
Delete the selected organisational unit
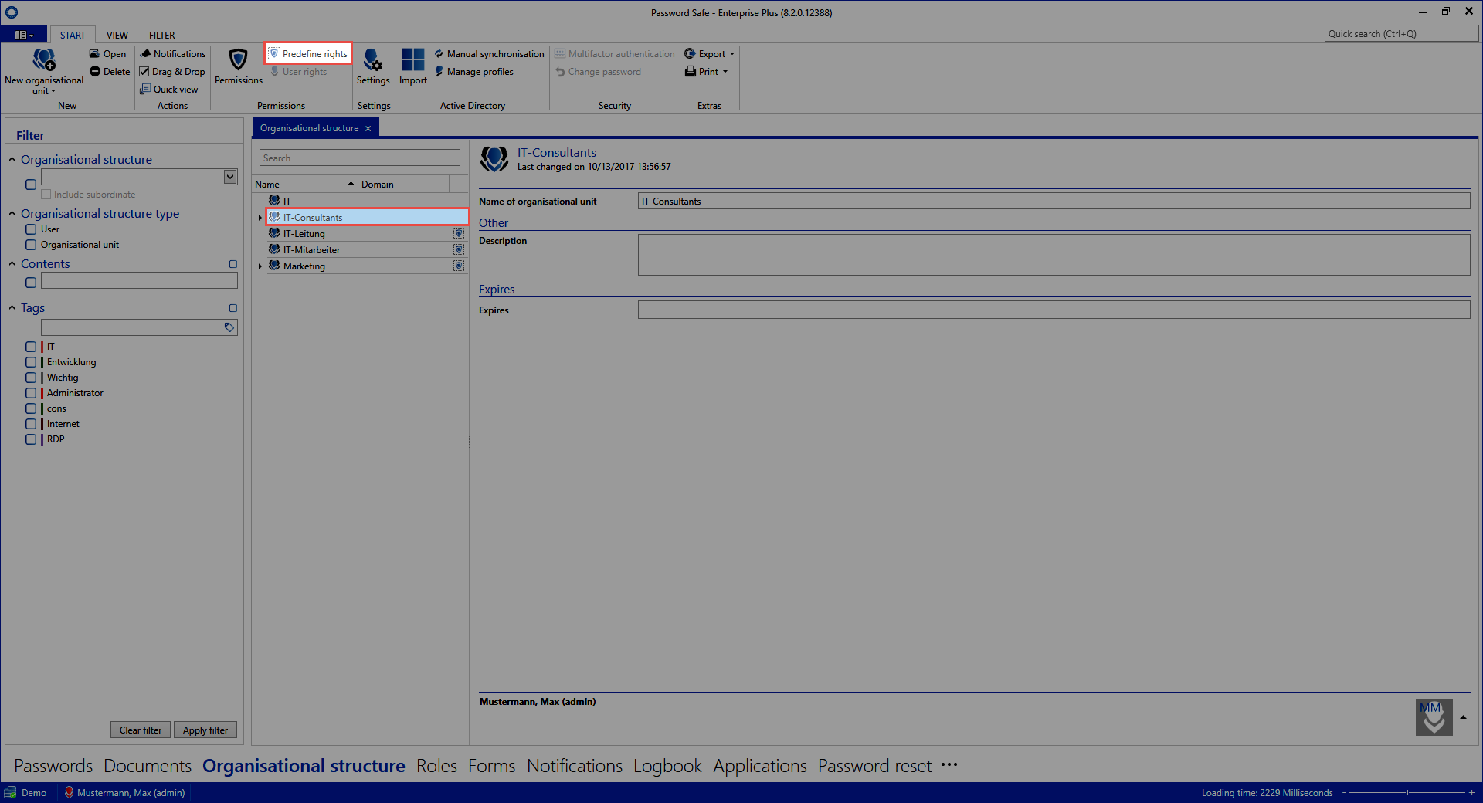click(x=110, y=72)
